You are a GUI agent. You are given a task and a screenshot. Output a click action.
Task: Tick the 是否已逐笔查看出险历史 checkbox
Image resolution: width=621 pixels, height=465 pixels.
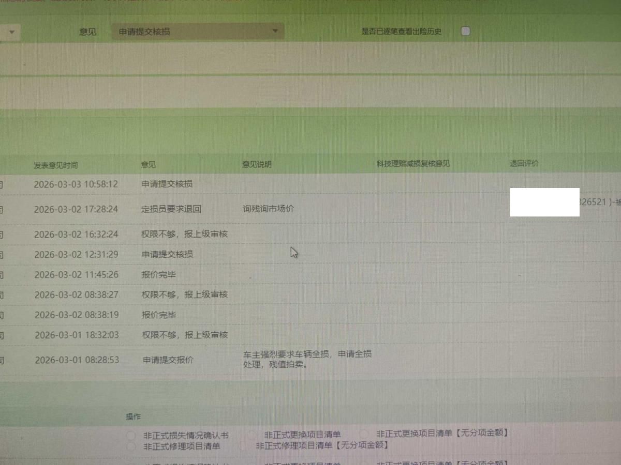(466, 31)
